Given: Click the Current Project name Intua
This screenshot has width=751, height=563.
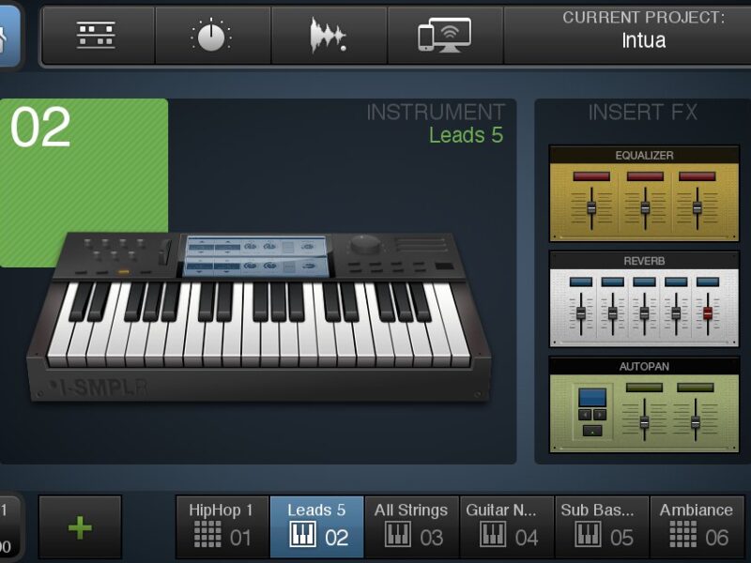Looking at the screenshot, I should (644, 40).
